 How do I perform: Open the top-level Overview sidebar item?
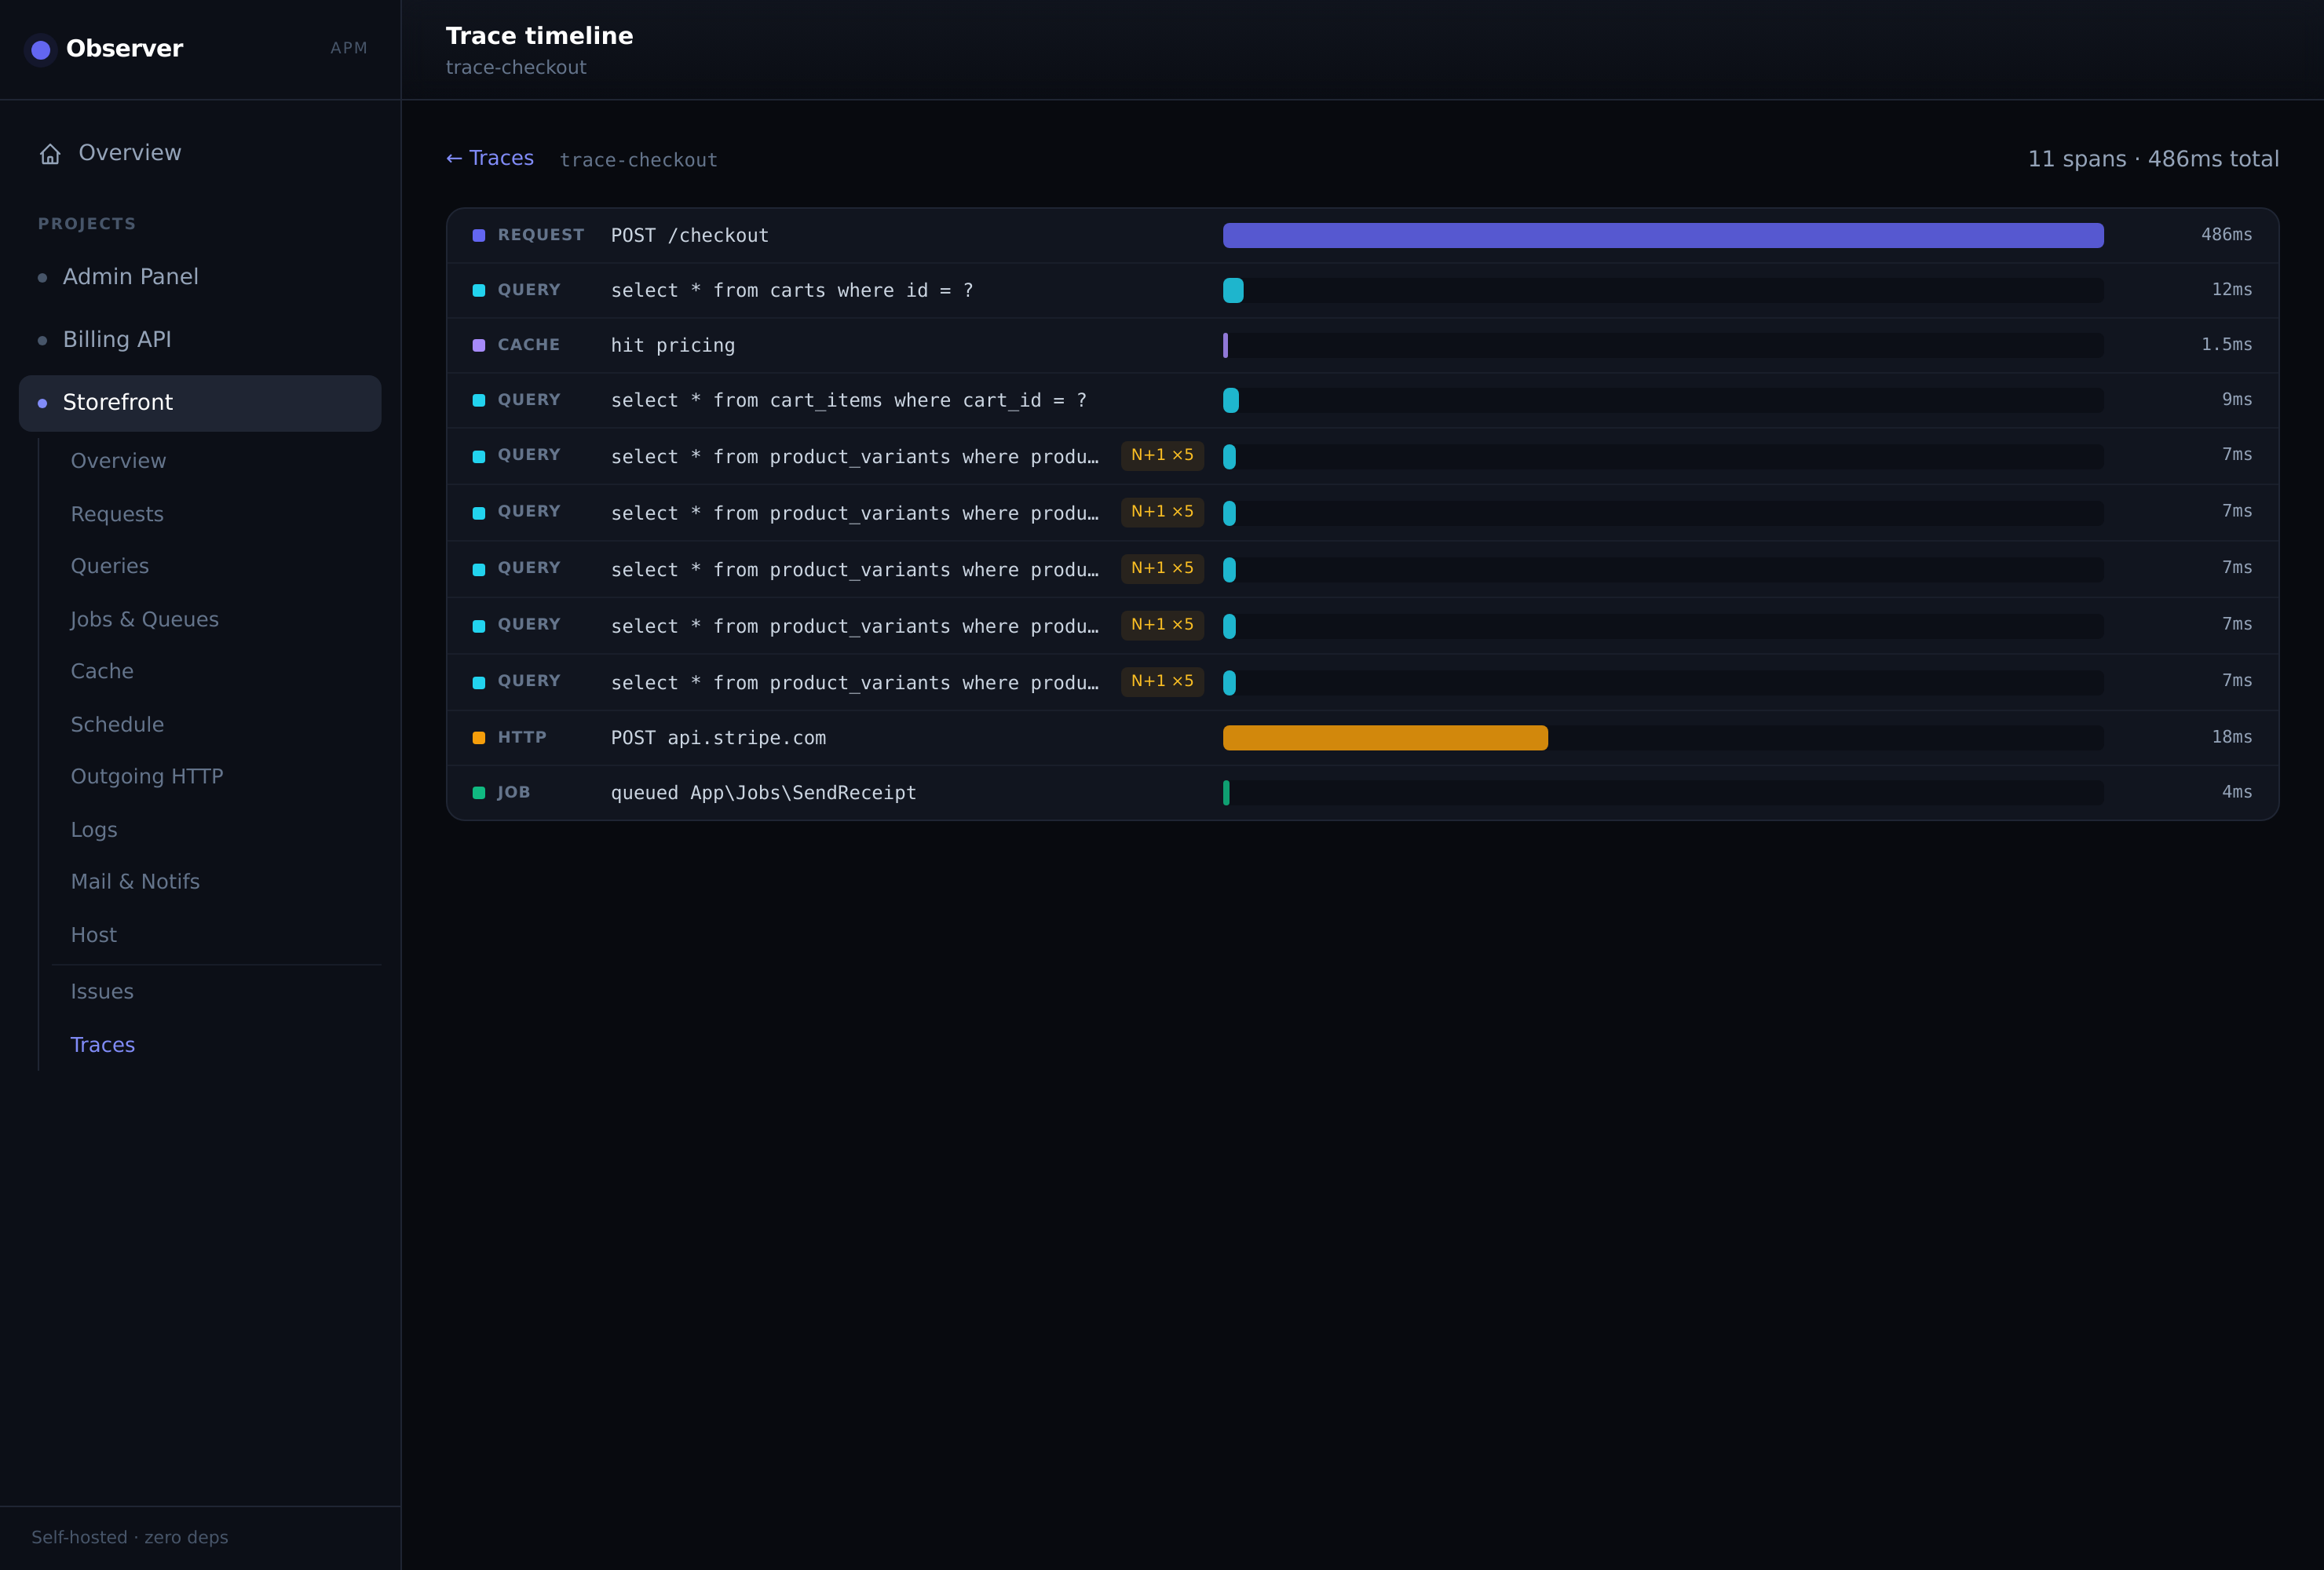coord(200,153)
